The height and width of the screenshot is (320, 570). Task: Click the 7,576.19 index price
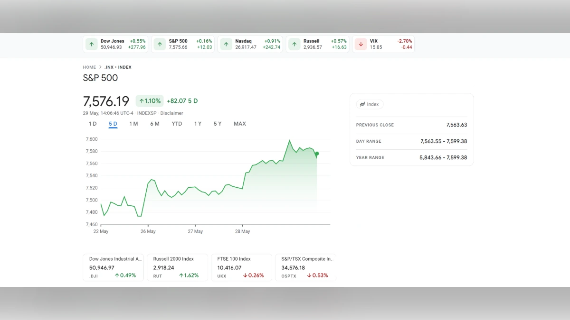pos(106,101)
